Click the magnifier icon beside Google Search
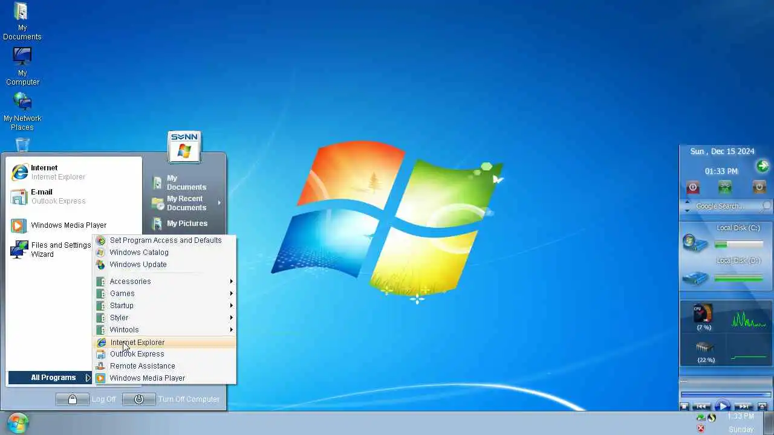 point(766,206)
